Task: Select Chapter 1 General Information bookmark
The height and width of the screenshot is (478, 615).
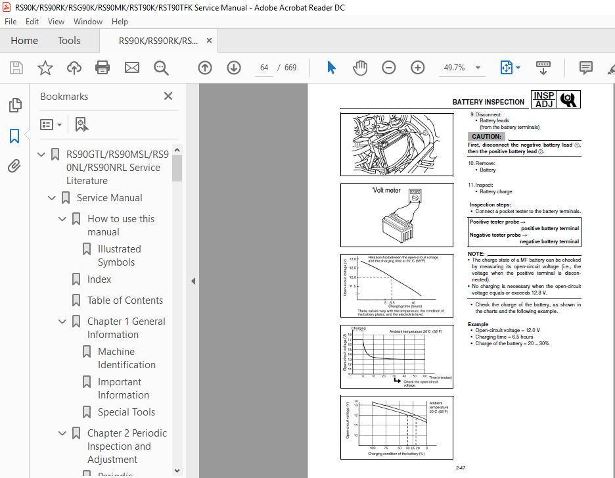Action: pos(126,327)
